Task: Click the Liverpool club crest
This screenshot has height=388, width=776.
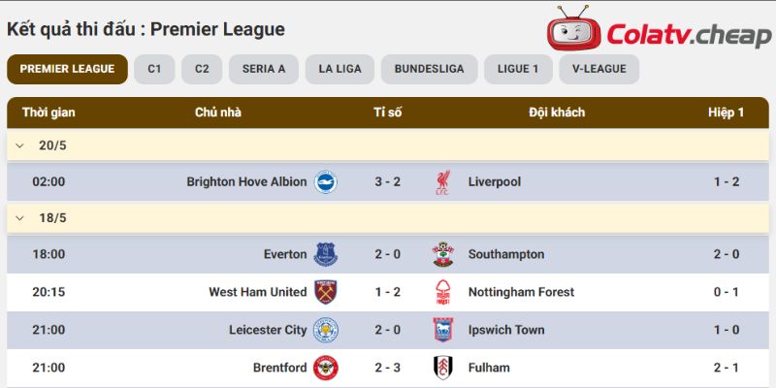Action: point(443,182)
